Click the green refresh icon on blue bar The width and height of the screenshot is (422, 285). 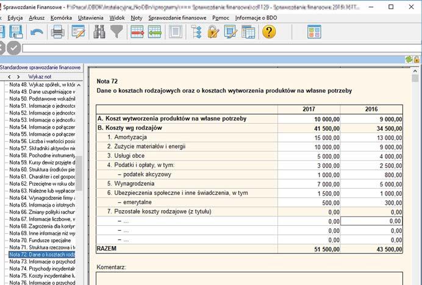(409, 60)
